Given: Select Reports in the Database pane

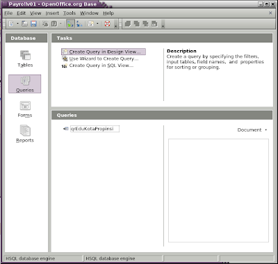Looking at the screenshot, I should coord(25,134).
